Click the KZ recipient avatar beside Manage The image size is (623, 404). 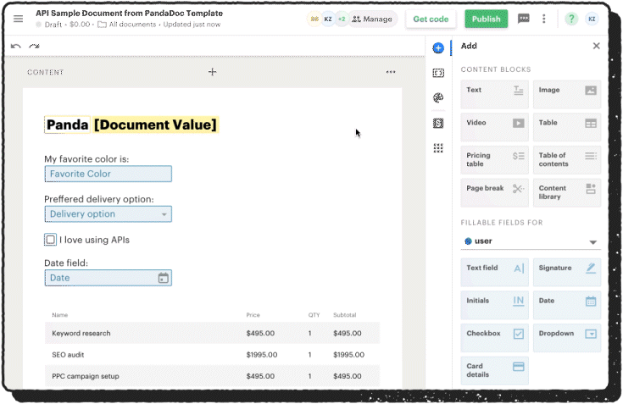[x=328, y=19]
